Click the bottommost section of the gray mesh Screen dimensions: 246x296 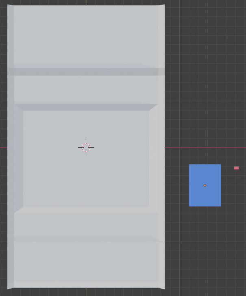coord(86,264)
